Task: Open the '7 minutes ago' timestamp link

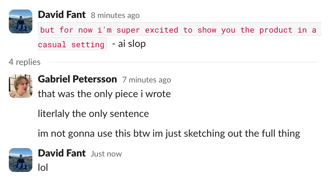Action: tap(146, 80)
